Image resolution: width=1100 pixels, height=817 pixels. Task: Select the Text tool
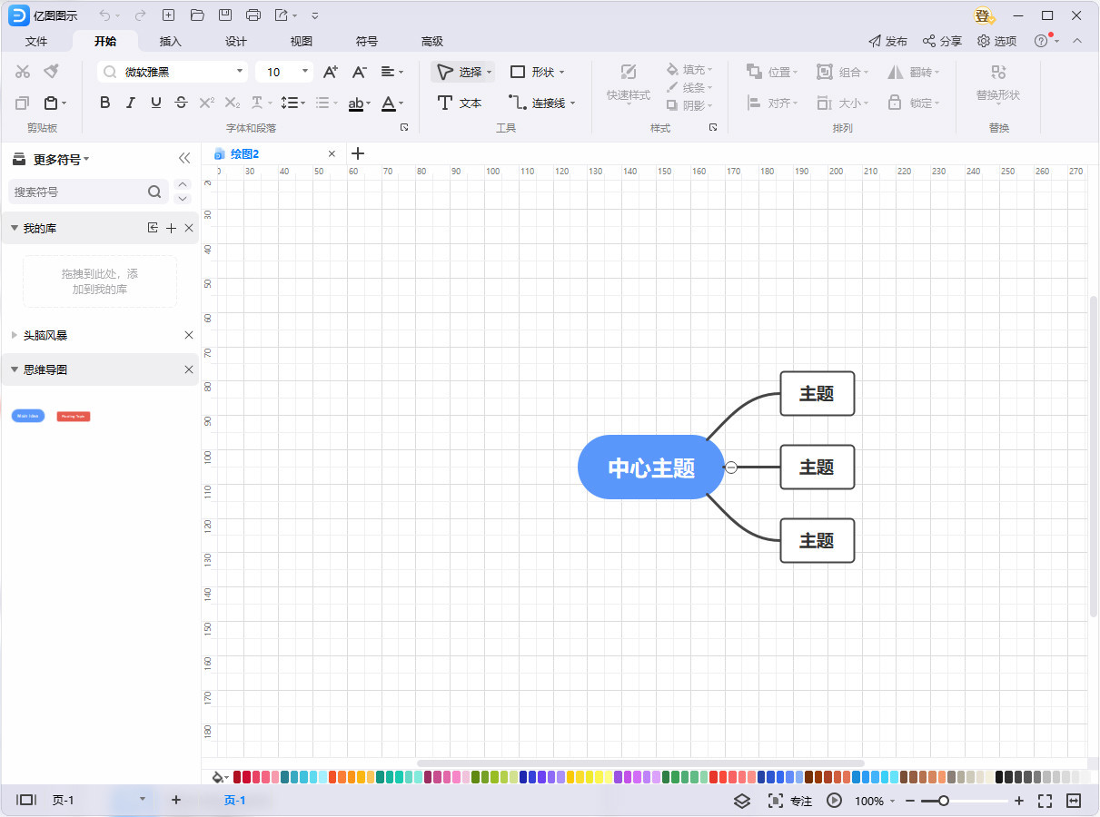(460, 103)
